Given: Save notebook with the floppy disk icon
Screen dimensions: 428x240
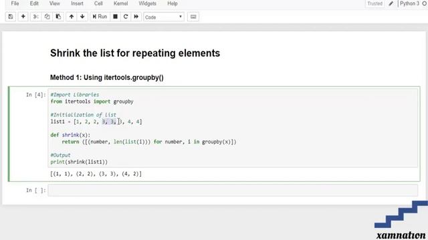Looking at the screenshot, I should coord(11,17).
